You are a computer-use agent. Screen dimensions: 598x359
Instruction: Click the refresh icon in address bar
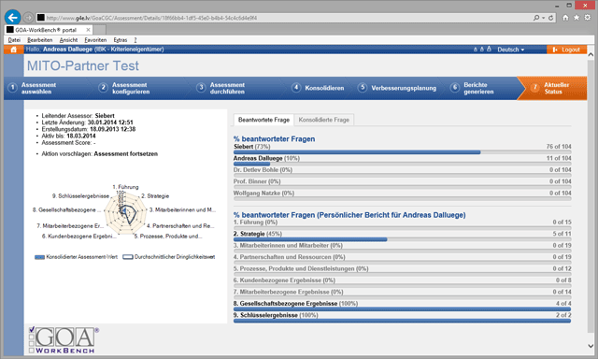click(550, 18)
